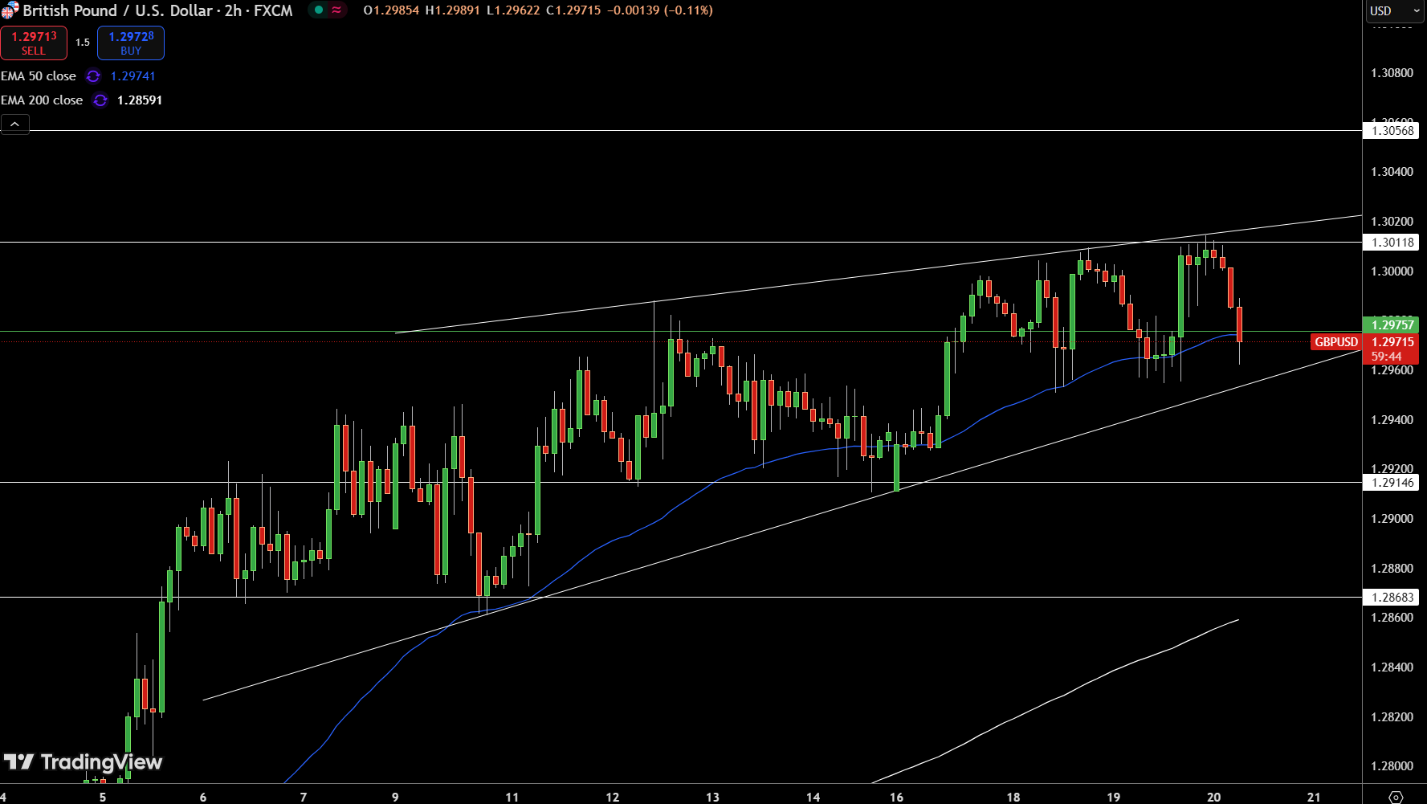
Task: Click date 12 on the time axis
Action: 613,797
